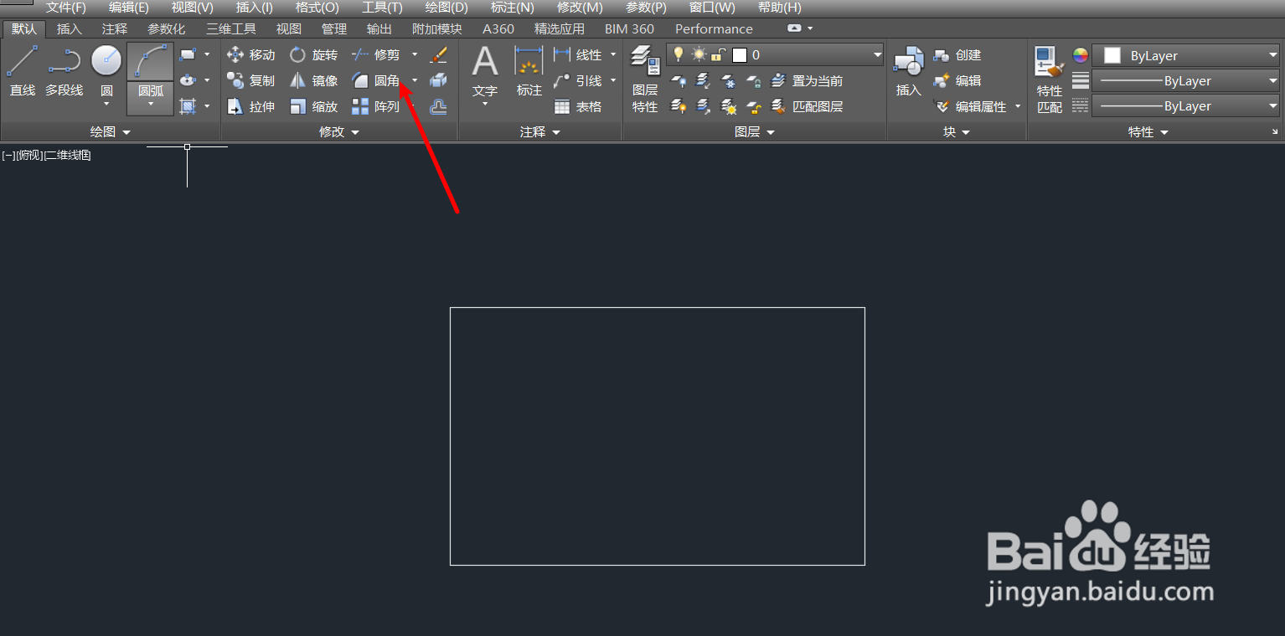1285x636 pixels.
Task: Click the hatch tool icon in Draw panel
Action: (188, 106)
